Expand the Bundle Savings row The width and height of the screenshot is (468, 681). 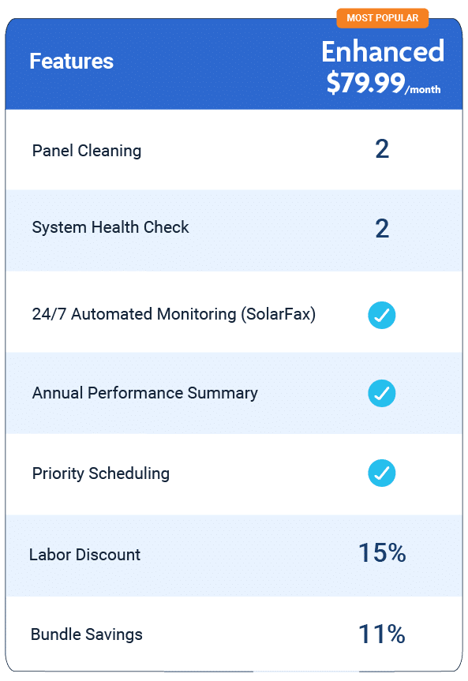point(87,634)
